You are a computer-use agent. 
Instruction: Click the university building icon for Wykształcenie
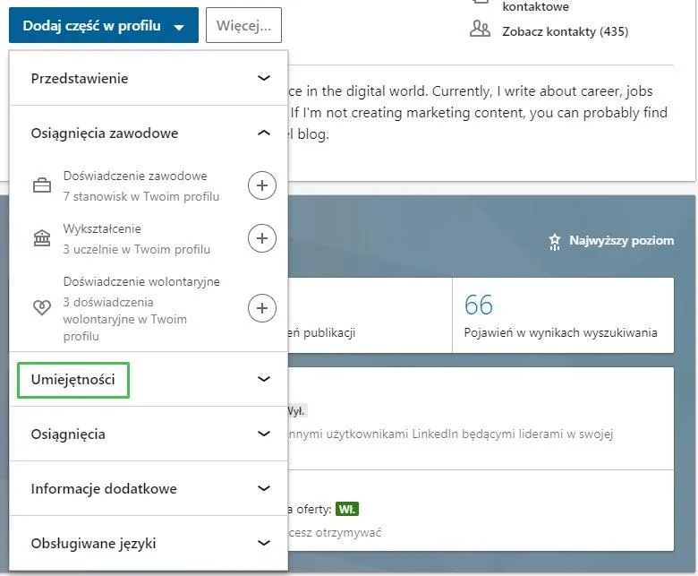point(42,238)
